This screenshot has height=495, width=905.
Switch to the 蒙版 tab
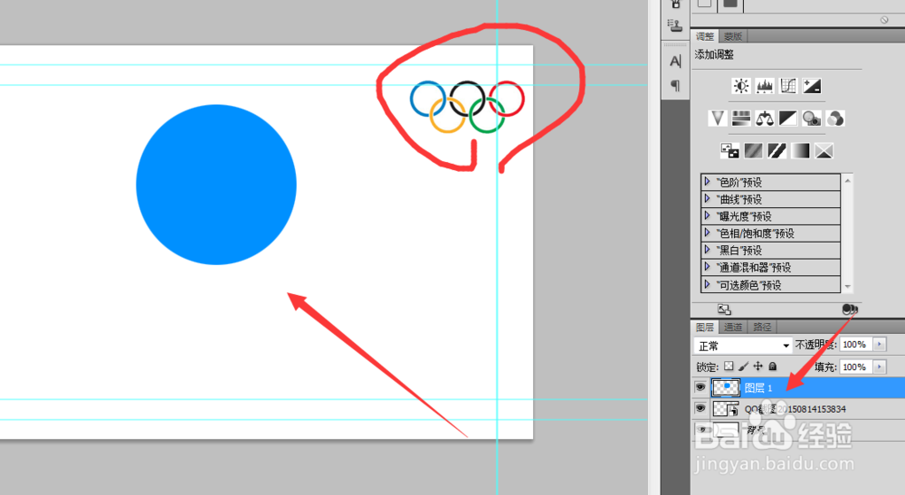732,36
